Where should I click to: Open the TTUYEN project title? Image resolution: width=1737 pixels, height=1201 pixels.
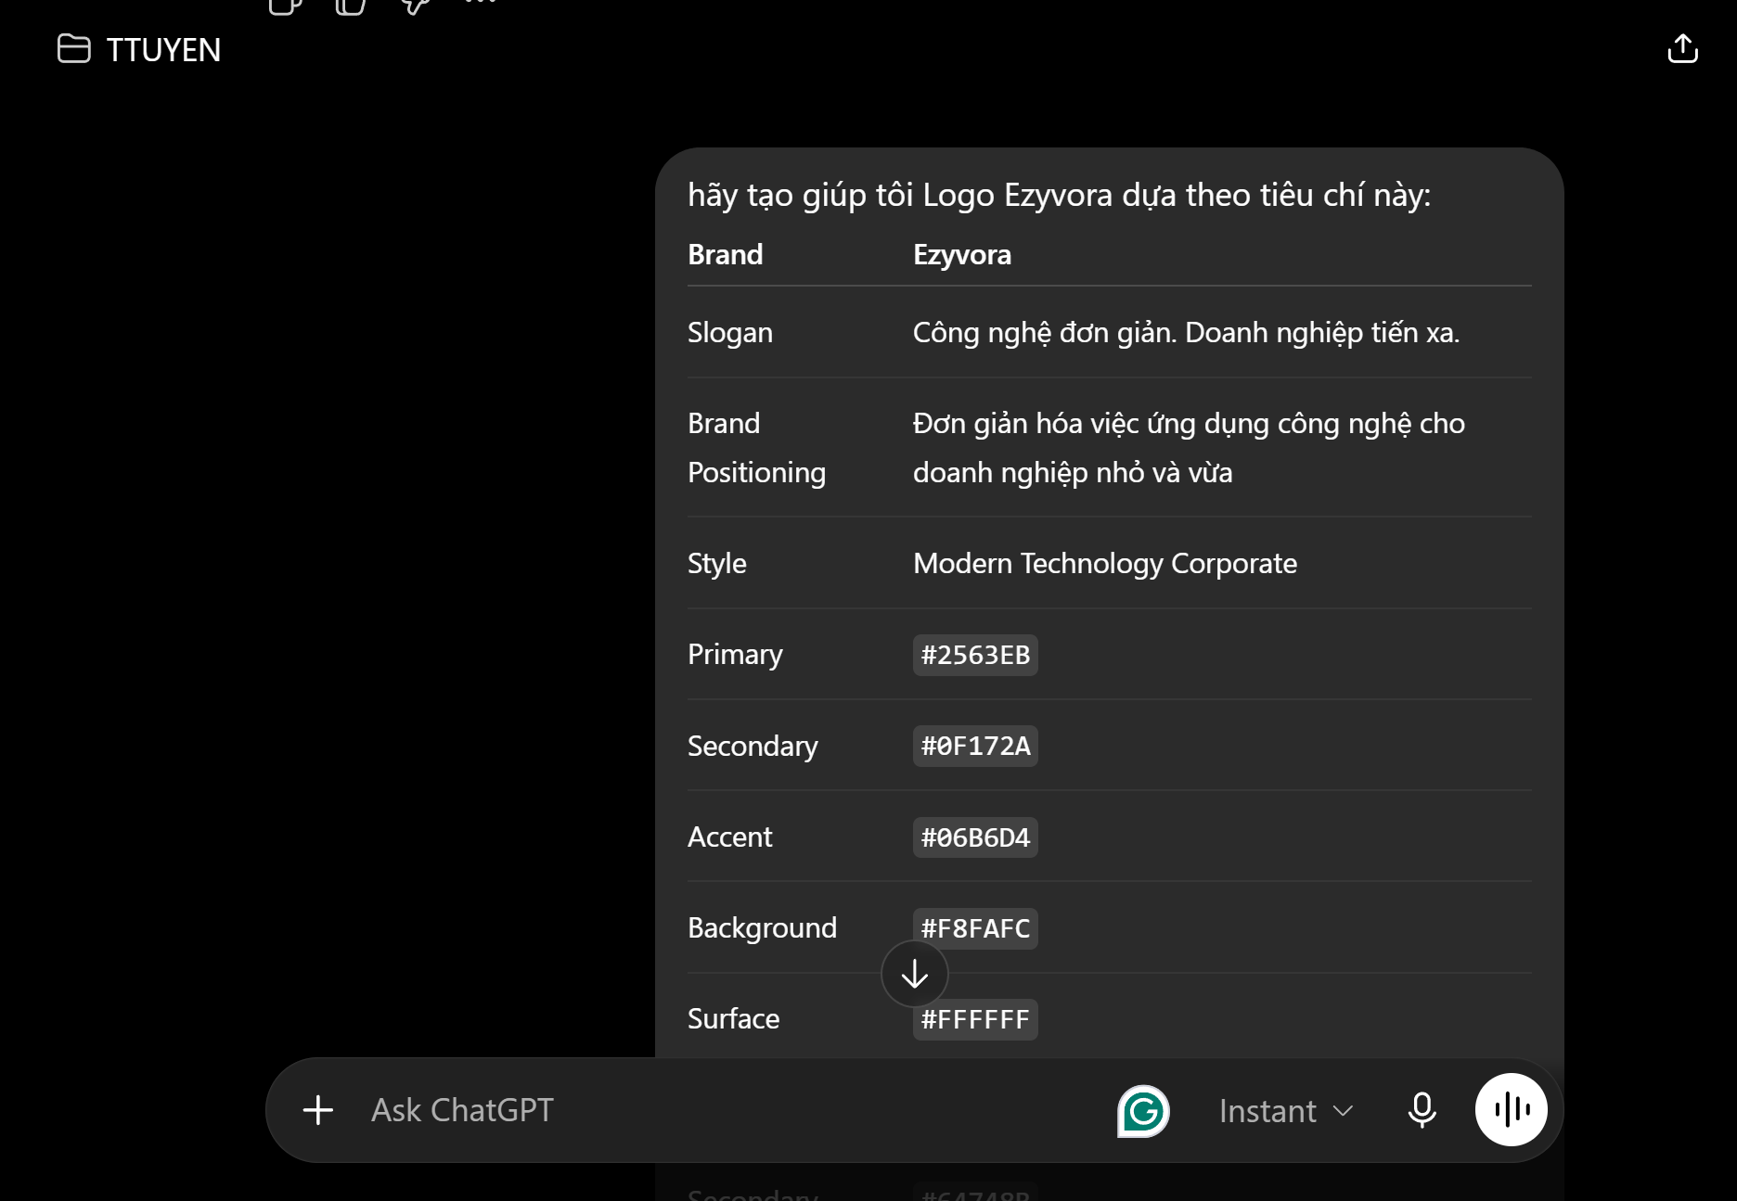163,50
